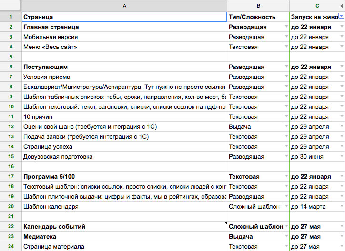
Task: Select row 16 header number
Action: tap(10, 167)
